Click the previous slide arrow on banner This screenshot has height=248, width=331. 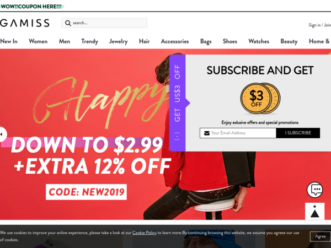coord(3,134)
